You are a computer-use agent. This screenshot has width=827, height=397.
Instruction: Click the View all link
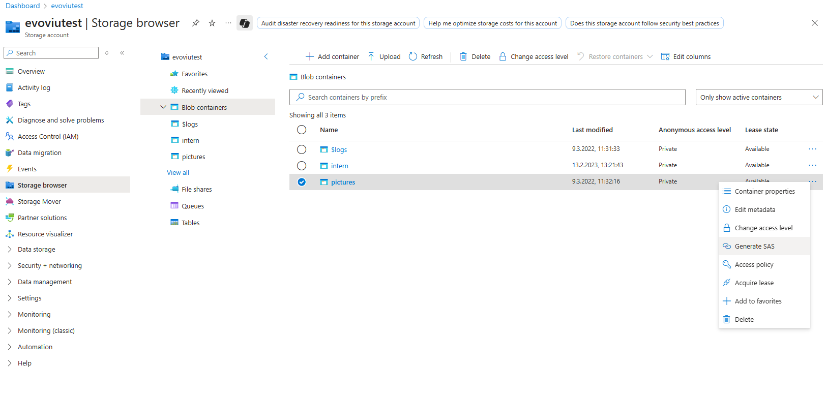[x=178, y=173]
